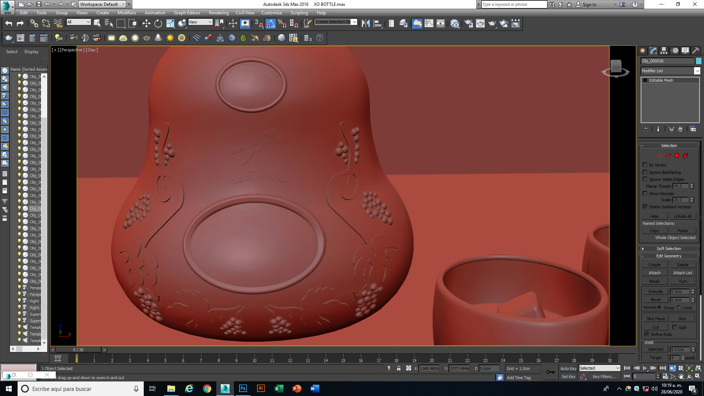Toggle the Angle Snap tool
This screenshot has width=704, height=396.
[270, 24]
